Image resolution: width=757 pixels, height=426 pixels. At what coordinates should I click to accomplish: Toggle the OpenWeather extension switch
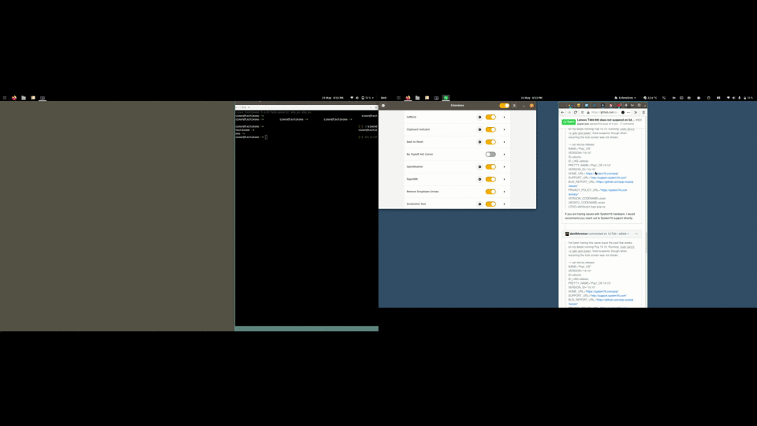click(x=490, y=166)
